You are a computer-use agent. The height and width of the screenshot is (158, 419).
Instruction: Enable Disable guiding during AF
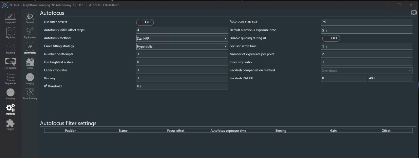331,38
